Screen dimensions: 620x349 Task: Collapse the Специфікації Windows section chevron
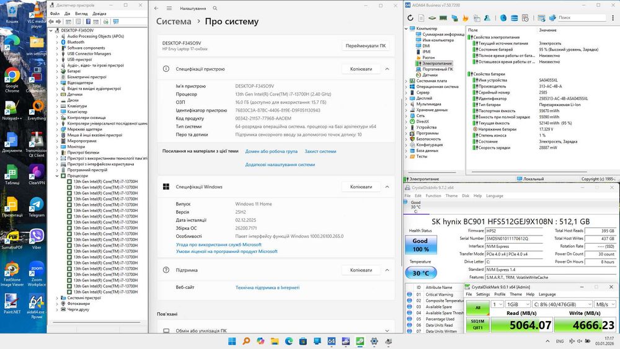pyautogui.click(x=387, y=187)
